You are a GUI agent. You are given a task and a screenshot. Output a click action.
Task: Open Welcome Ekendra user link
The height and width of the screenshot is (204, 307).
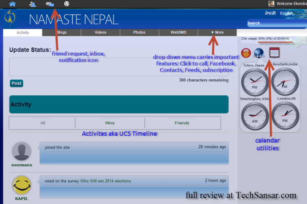pos(291,4)
